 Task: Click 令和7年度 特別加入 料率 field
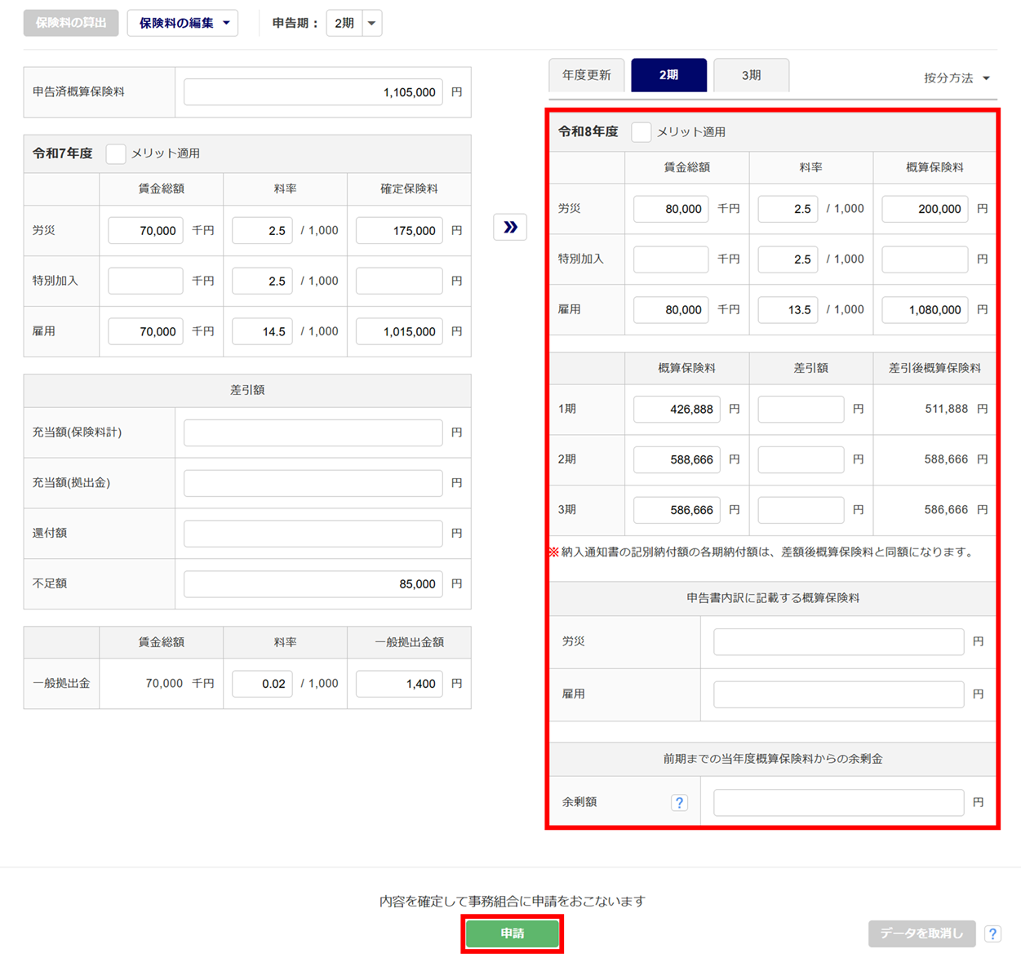click(x=262, y=281)
